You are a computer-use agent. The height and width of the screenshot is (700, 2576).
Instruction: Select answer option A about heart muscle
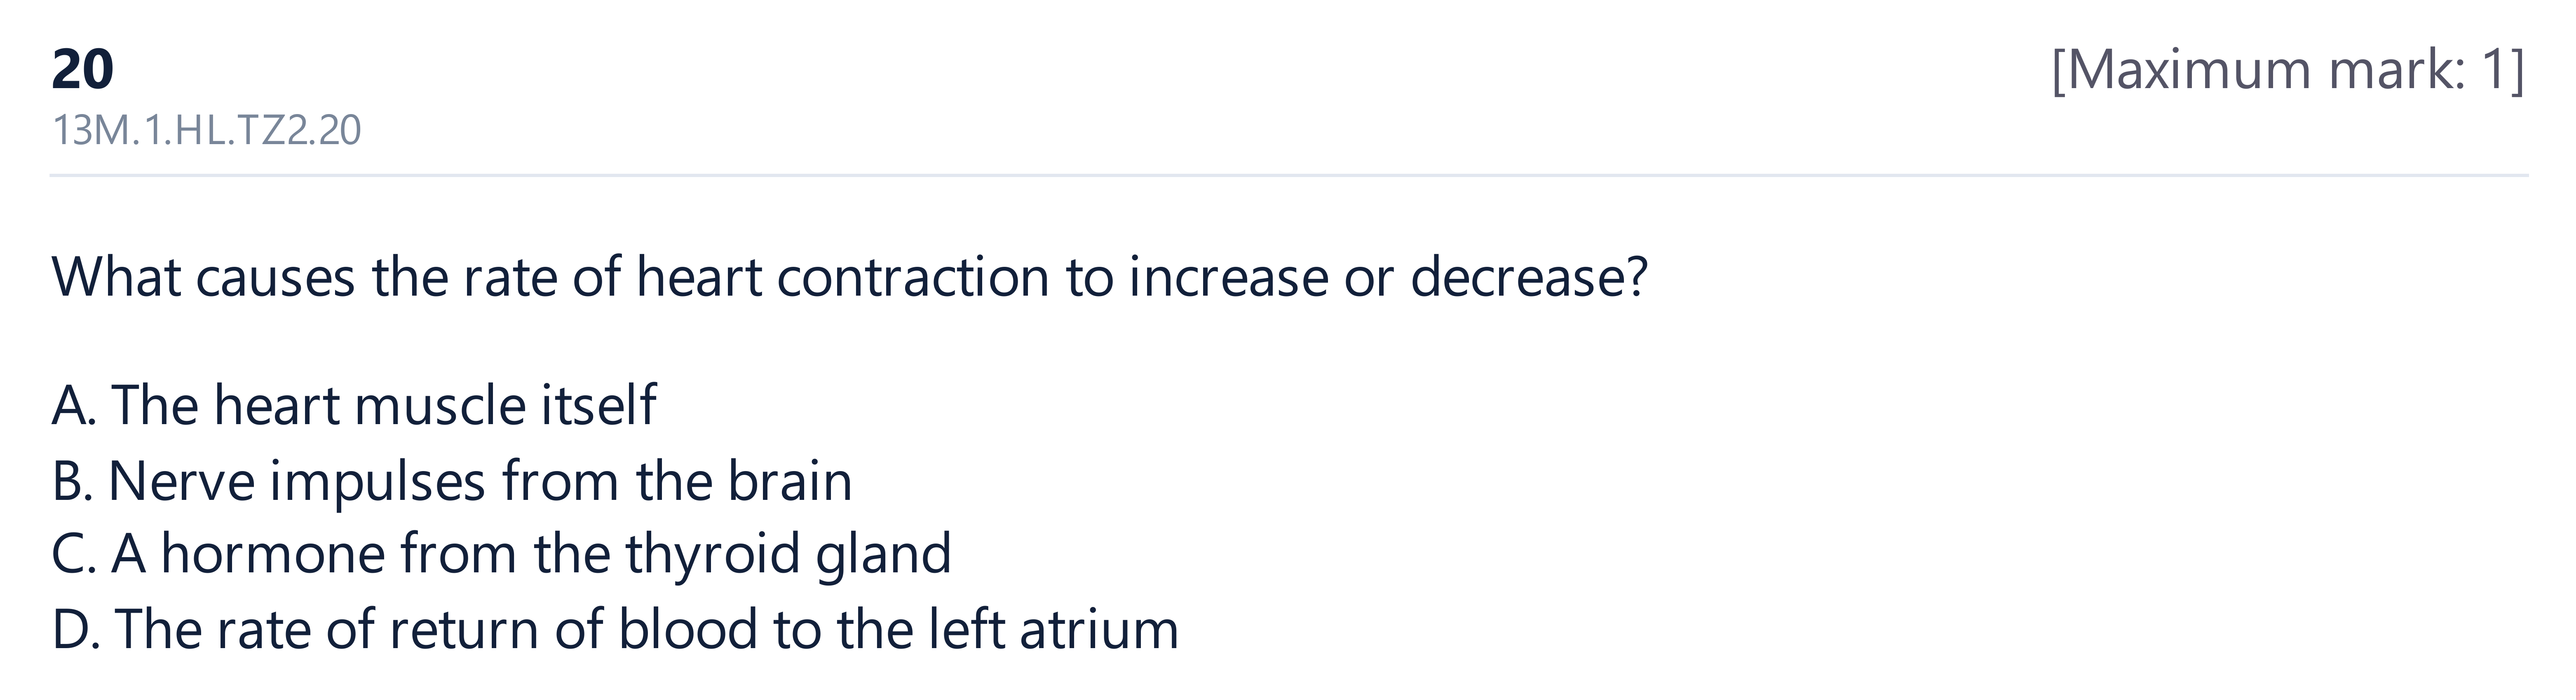(x=354, y=406)
